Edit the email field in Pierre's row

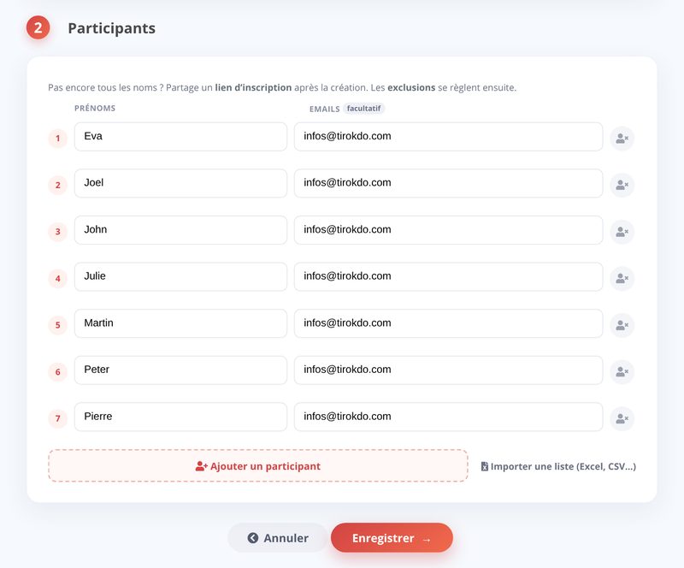click(448, 417)
